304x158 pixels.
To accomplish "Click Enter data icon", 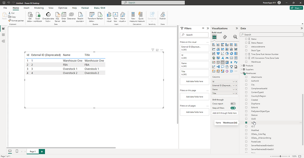I will 64,17.
